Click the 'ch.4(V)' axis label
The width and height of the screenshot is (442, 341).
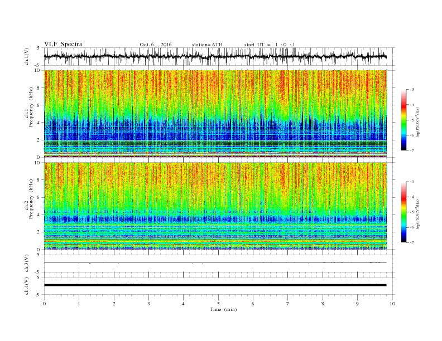coord(27,286)
